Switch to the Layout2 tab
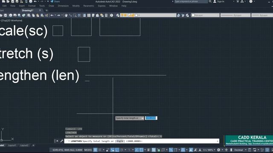The width and height of the screenshot is (273, 153). [24, 145]
